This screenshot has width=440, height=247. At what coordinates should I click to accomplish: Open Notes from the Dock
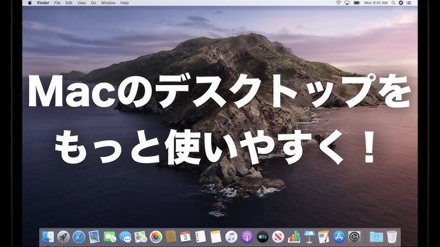click(x=216, y=237)
